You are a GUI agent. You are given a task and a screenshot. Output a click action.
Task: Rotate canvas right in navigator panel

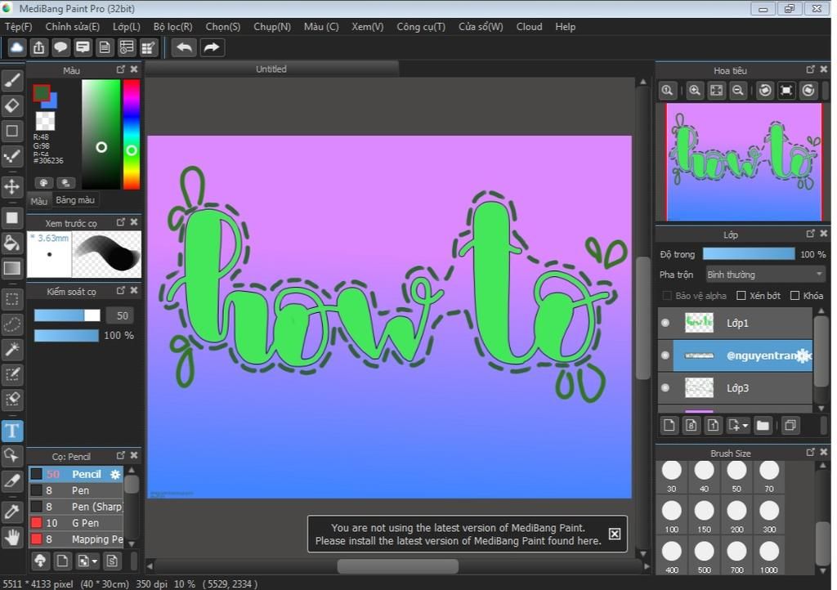(x=808, y=90)
